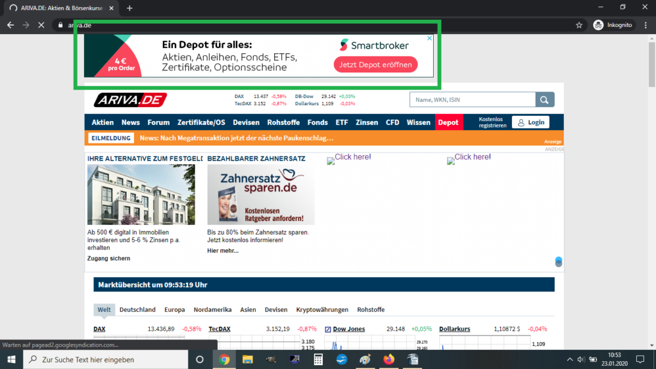This screenshot has height=369, width=656.
Task: Click Jetzt Depot eröffnen button
Action: point(375,65)
